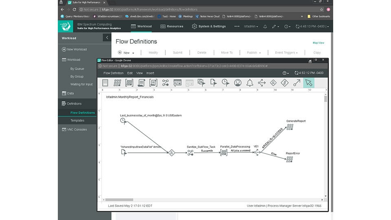This screenshot has height=220, width=391.
Task: Click the Copy button
Action: tap(317, 53)
